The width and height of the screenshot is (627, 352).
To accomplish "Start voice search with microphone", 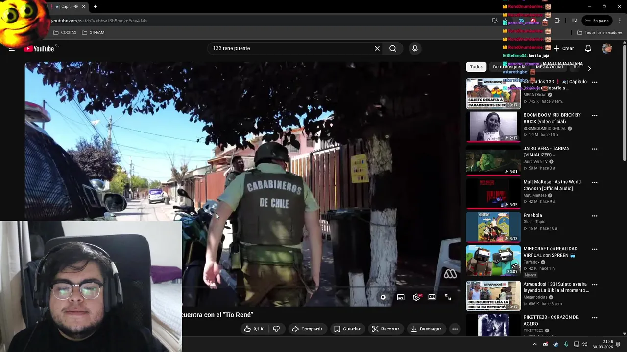I will coord(415,48).
